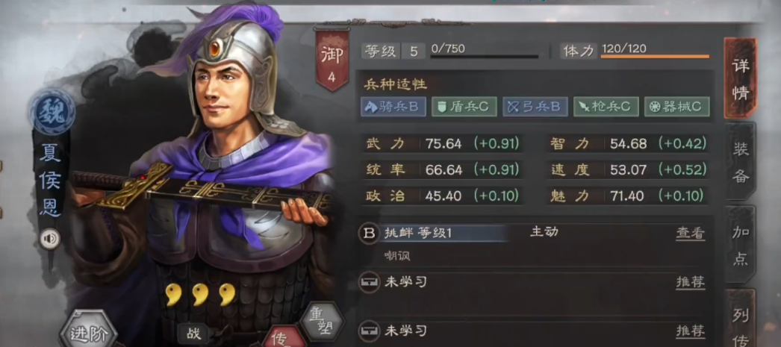Image resolution: width=781 pixels, height=347 pixels.
Task: Select the 盾兵C troop aptitude tag
Action: pyautogui.click(x=464, y=107)
